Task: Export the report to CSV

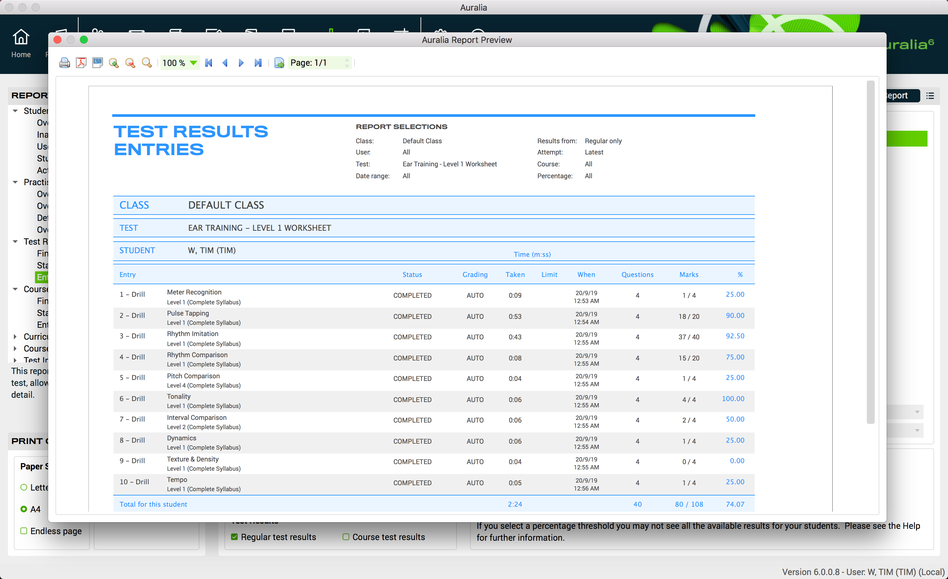Action: 97,62
